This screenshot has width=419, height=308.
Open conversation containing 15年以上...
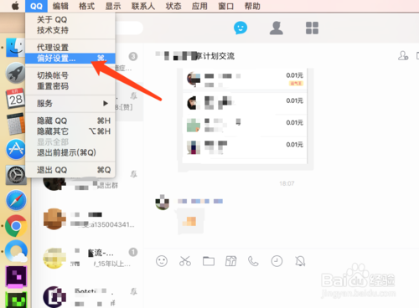click(87, 258)
